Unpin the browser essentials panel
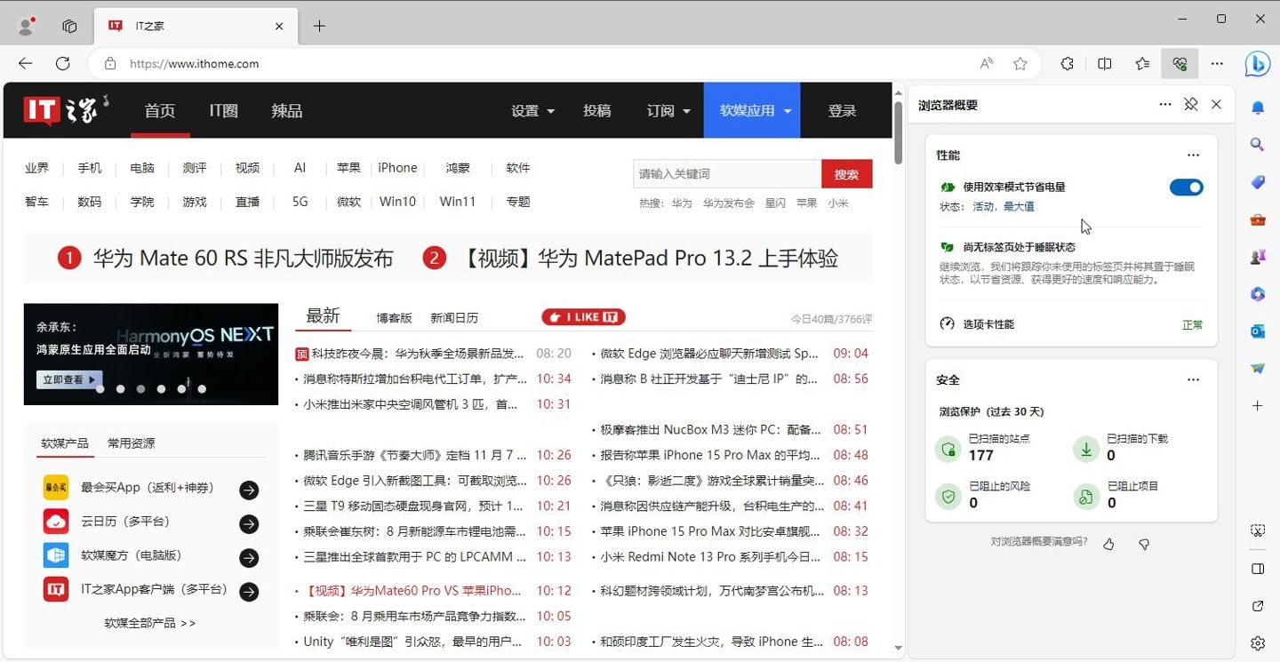 point(1191,105)
